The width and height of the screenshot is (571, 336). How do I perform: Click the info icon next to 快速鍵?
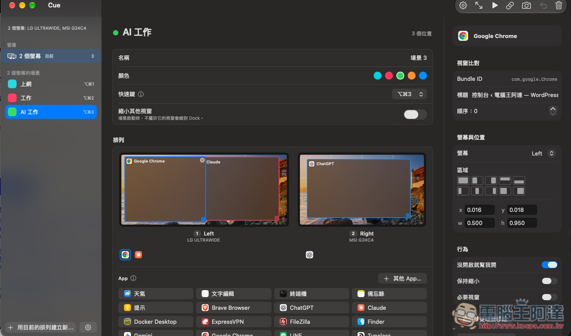tap(141, 94)
